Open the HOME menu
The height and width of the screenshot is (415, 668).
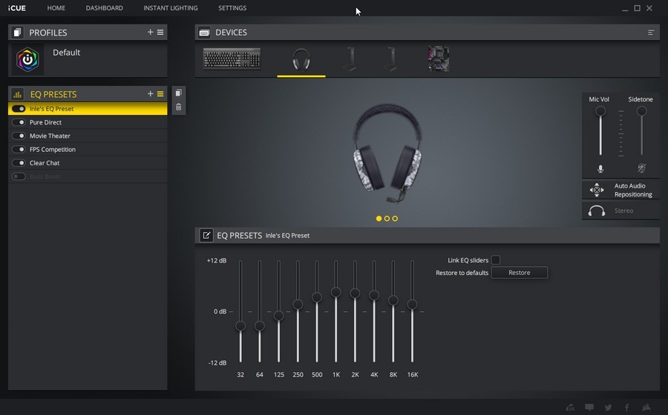tap(56, 7)
